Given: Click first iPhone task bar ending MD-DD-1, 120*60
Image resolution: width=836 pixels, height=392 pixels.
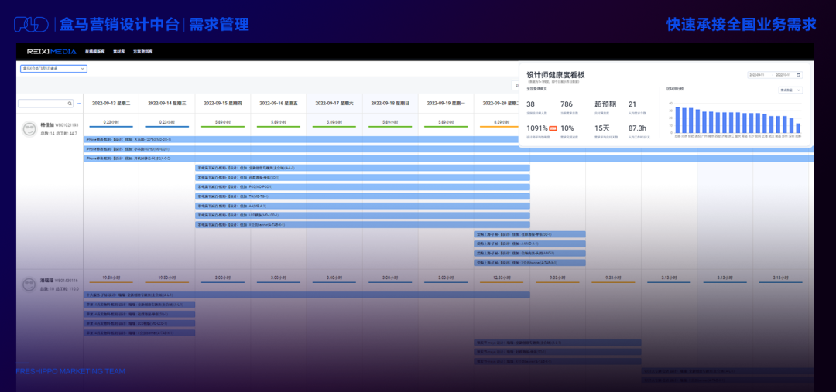Looking at the screenshot, I should click(x=301, y=139).
